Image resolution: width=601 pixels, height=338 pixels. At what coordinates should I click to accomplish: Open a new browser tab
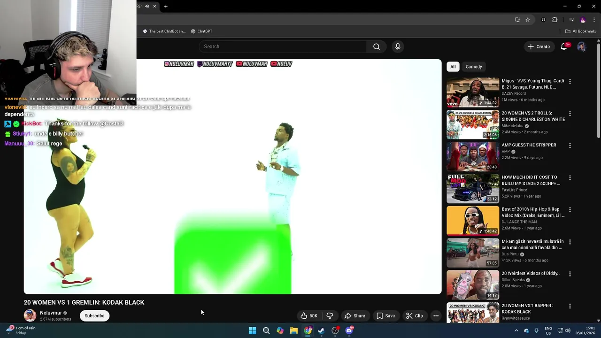click(166, 6)
